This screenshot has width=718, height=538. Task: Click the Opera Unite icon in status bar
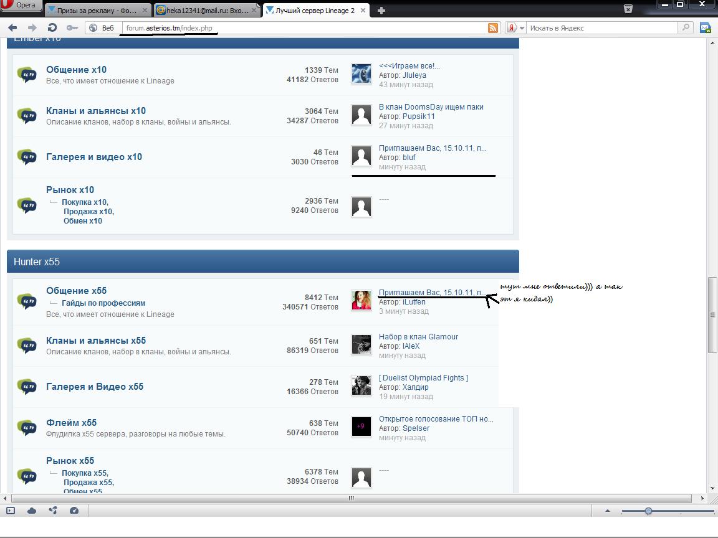(x=52, y=511)
